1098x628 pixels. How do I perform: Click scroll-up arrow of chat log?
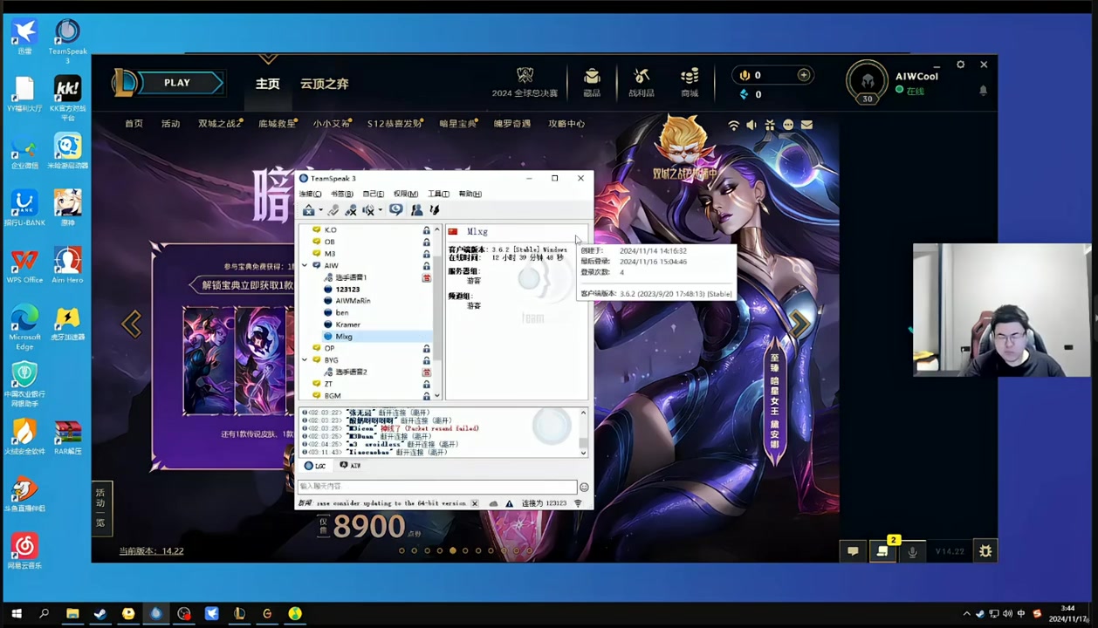[583, 413]
